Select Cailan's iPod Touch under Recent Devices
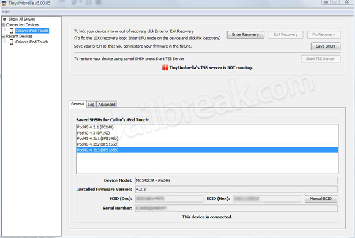 [x=31, y=42]
